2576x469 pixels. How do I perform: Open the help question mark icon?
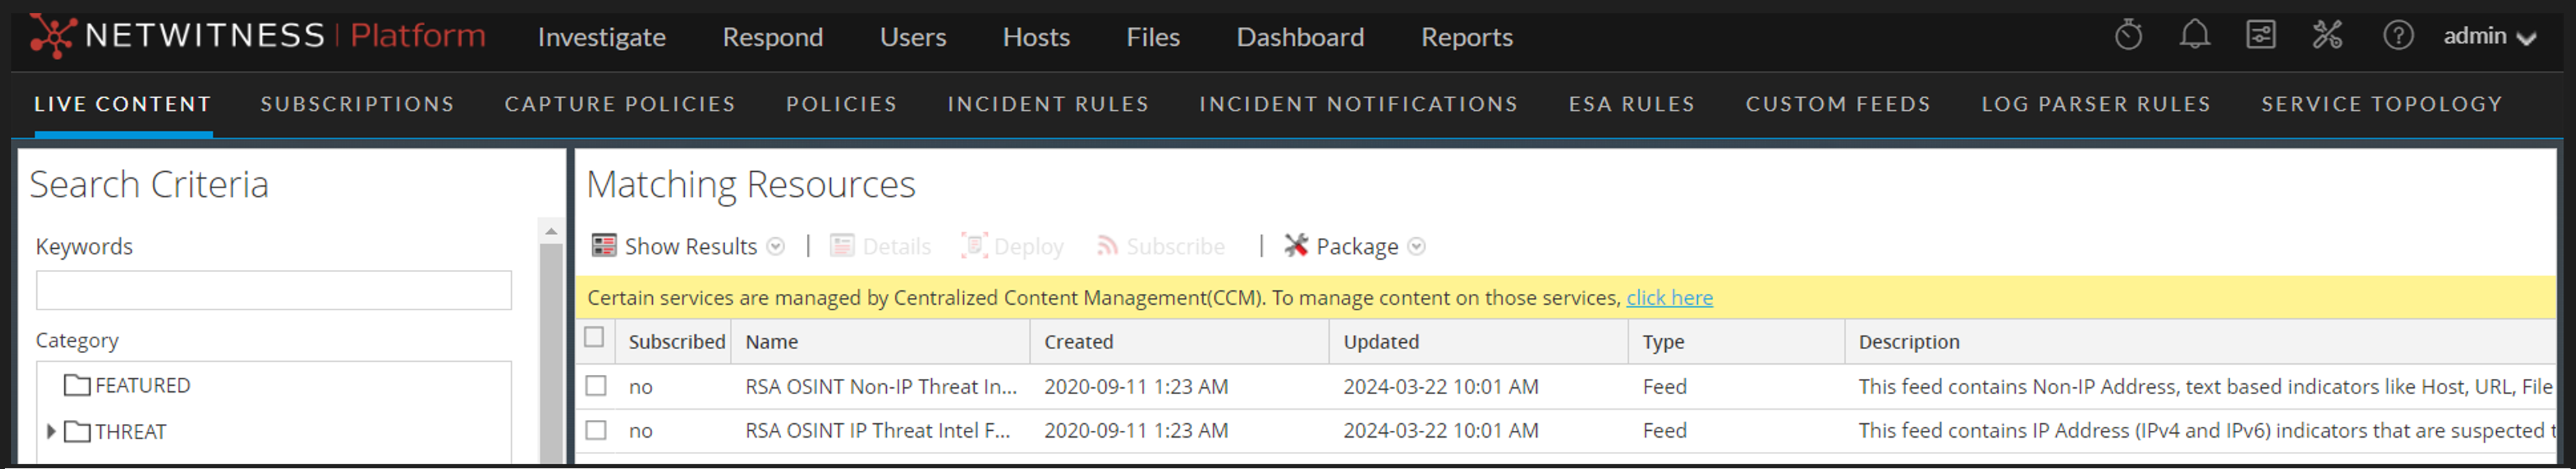click(x=2397, y=36)
